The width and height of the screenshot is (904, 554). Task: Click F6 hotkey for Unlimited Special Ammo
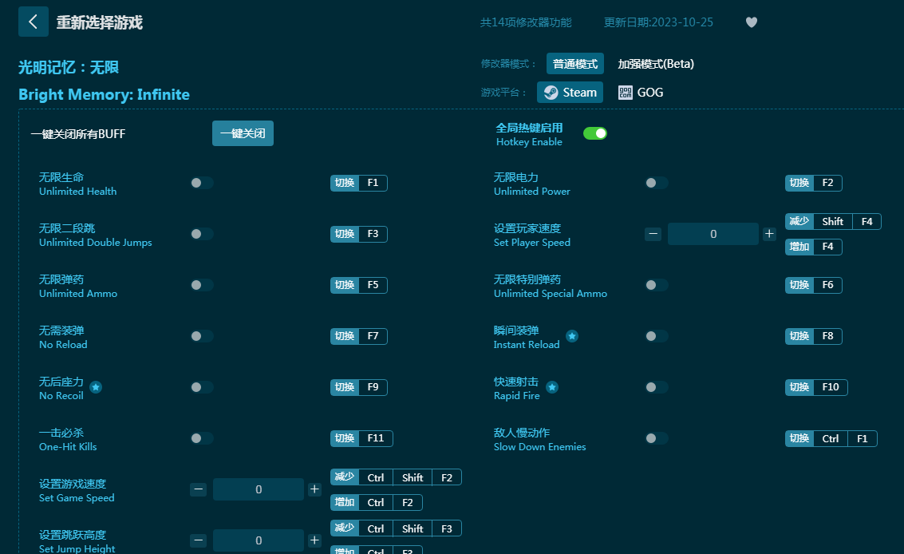tap(814, 285)
